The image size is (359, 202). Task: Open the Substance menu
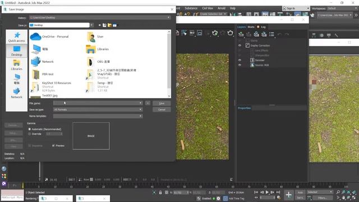(191, 8)
